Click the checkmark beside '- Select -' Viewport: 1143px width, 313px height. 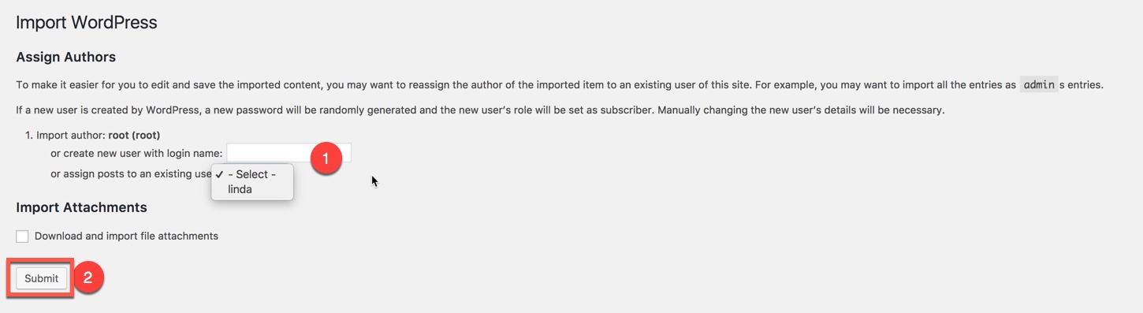point(219,174)
